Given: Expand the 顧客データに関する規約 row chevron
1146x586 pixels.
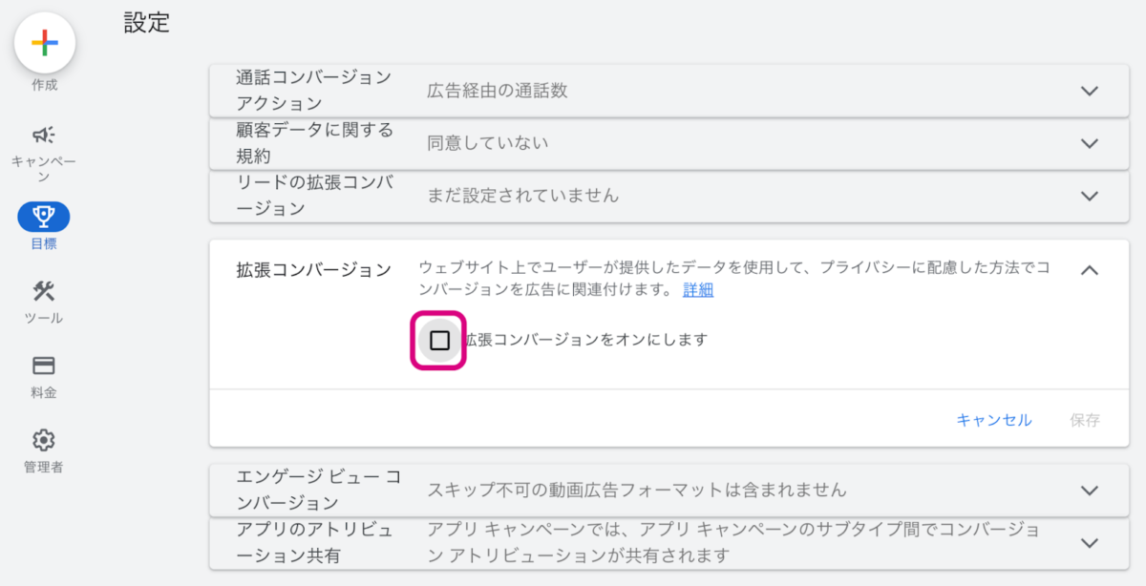Looking at the screenshot, I should coord(1089,143).
